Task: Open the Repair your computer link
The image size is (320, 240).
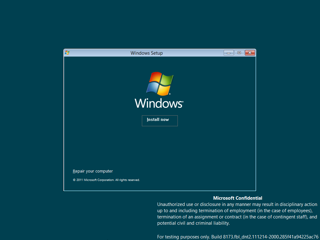Action: click(x=92, y=171)
